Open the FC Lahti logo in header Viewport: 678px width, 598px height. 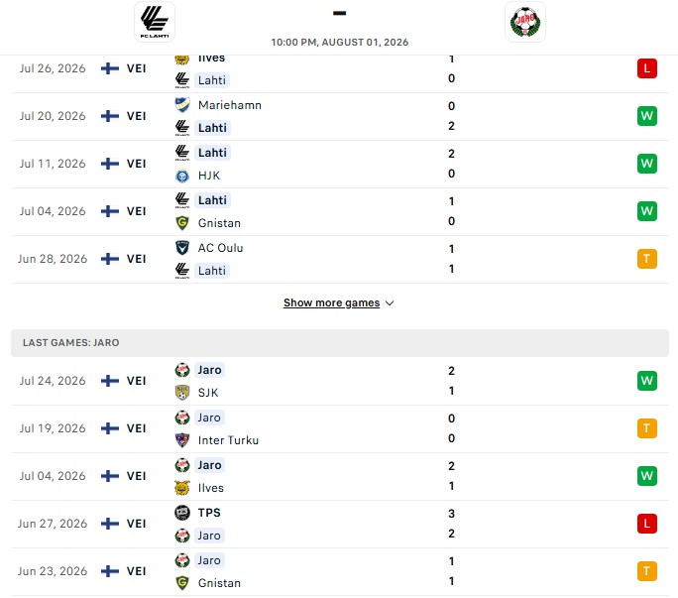[155, 22]
